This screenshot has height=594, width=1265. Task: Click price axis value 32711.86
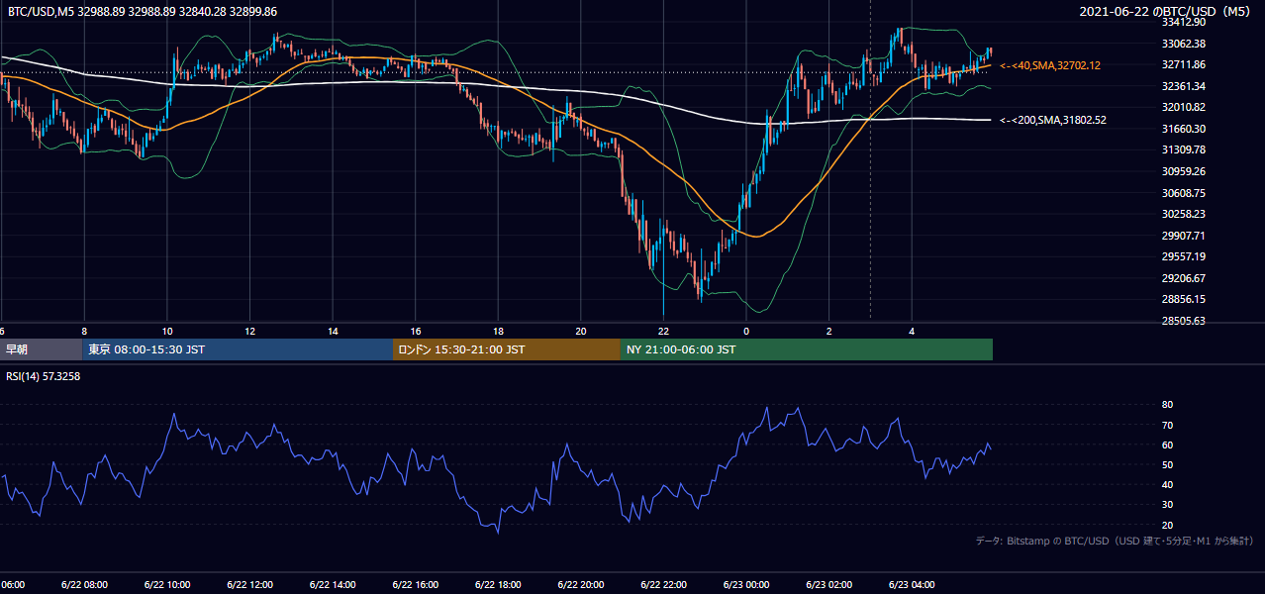[x=1183, y=64]
